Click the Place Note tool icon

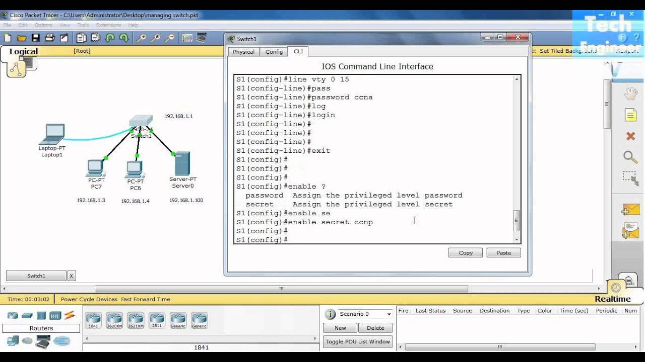pos(631,115)
